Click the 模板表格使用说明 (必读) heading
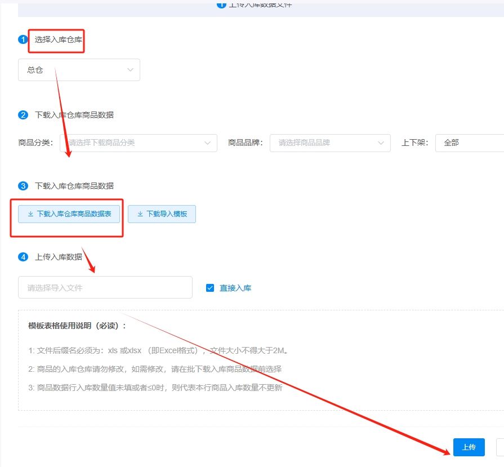Screen dimensions: 504x467 click(x=78, y=326)
